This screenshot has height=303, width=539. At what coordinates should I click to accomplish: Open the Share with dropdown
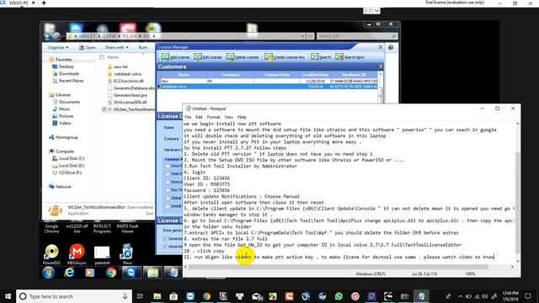point(117,47)
